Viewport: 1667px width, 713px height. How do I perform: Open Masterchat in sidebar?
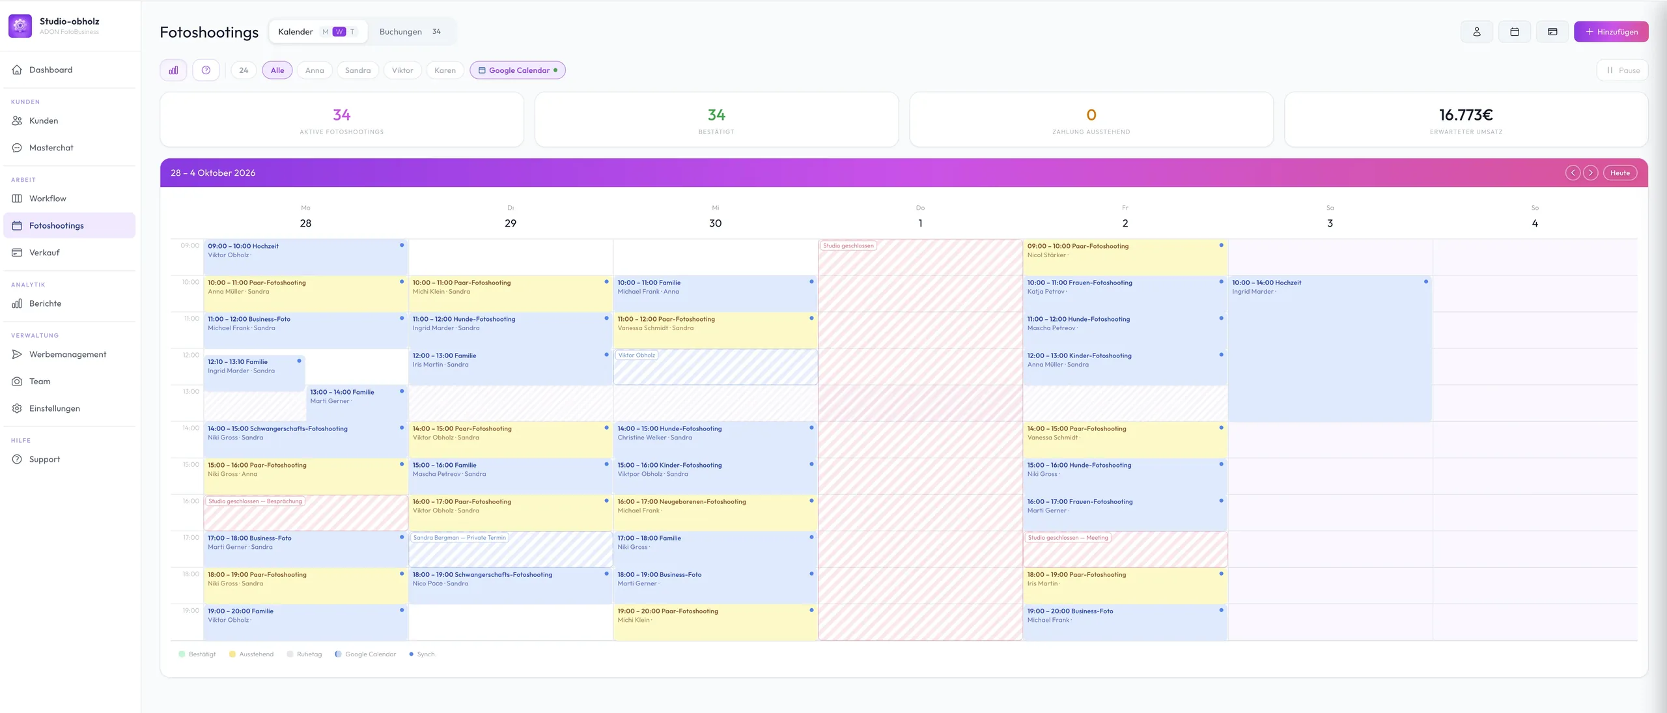coord(70,148)
